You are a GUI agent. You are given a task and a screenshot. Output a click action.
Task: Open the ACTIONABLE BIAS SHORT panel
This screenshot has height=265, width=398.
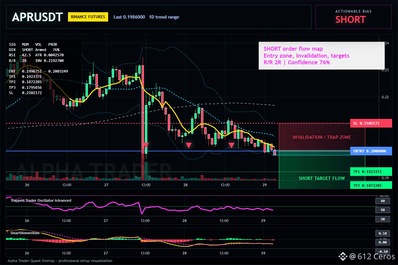coord(353,17)
